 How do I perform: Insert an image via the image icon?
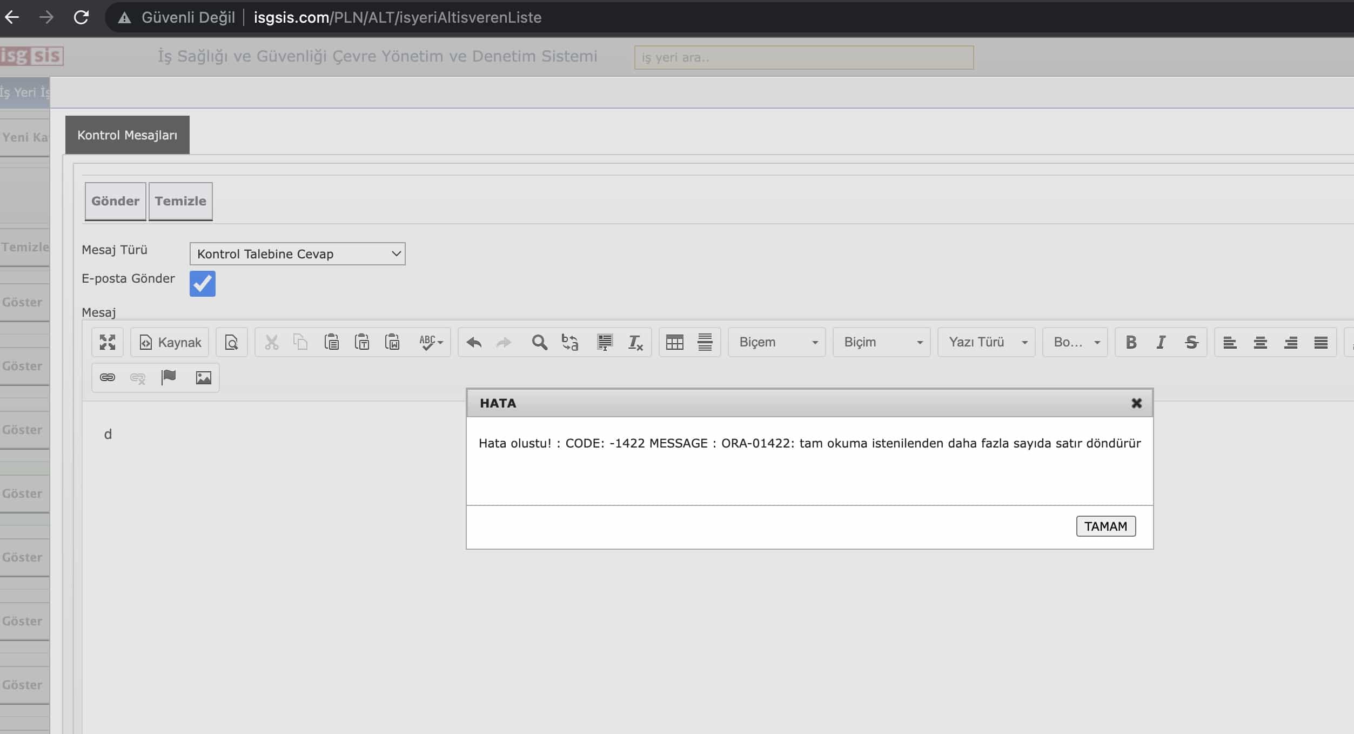[x=203, y=377]
